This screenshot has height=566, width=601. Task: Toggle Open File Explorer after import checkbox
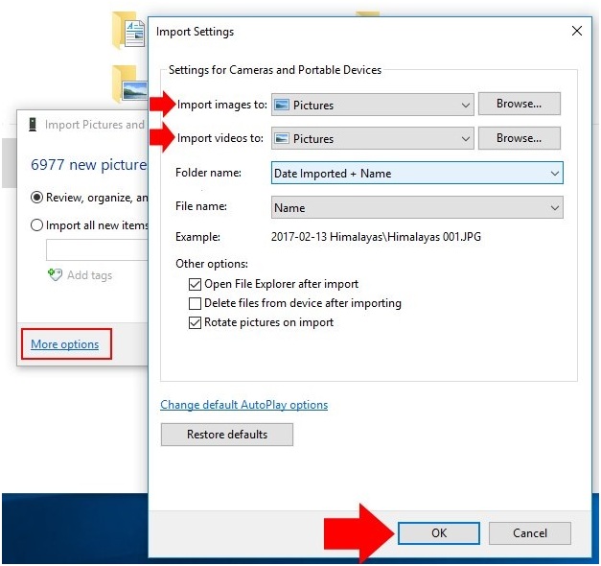(x=196, y=284)
